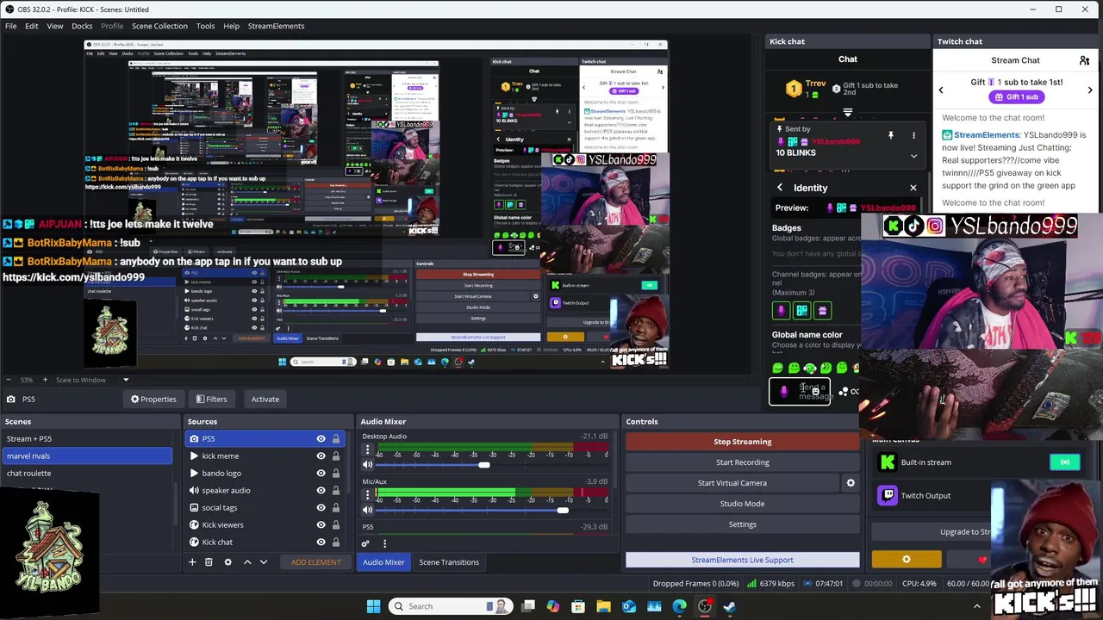Open Microsoft Edge from the taskbar
The width and height of the screenshot is (1103, 620).
tap(679, 606)
